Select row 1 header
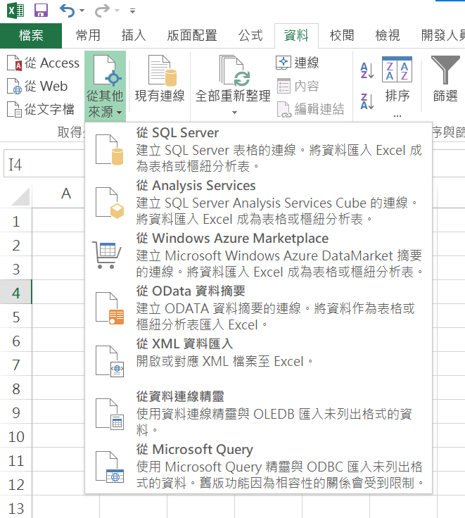This screenshot has width=465, height=518. 16,221
